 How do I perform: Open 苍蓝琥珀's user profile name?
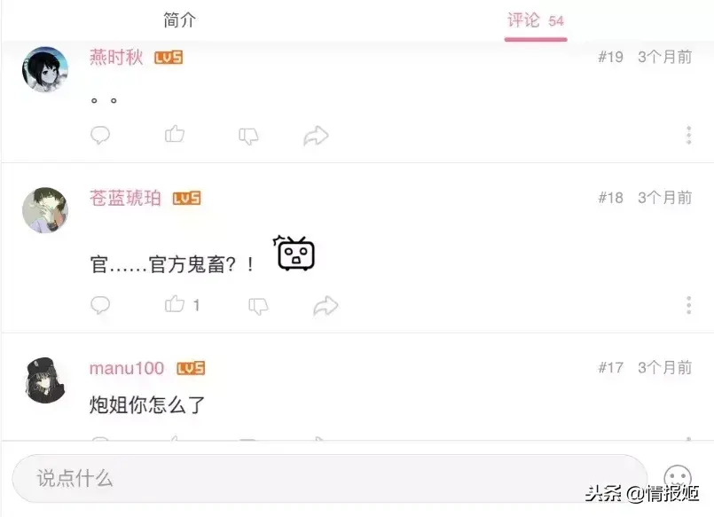(x=125, y=198)
